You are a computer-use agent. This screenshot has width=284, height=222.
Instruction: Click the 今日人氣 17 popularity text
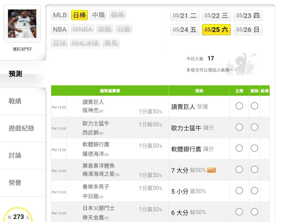coord(200,58)
